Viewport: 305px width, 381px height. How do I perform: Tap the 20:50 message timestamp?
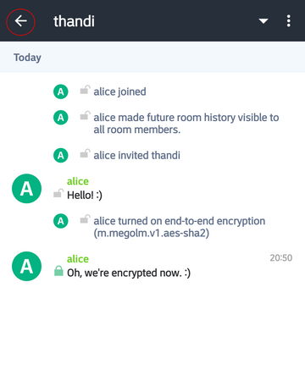[281, 257]
